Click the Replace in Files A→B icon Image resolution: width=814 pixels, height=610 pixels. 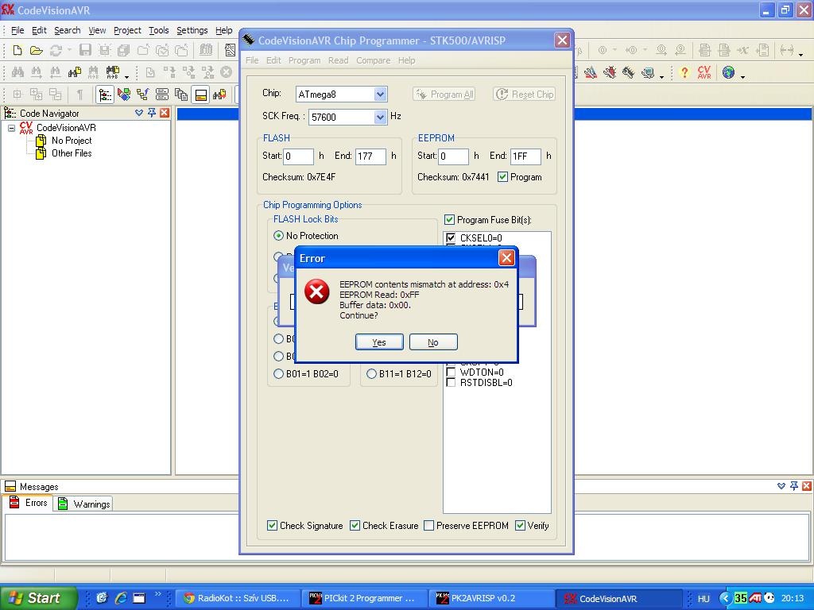(x=113, y=72)
